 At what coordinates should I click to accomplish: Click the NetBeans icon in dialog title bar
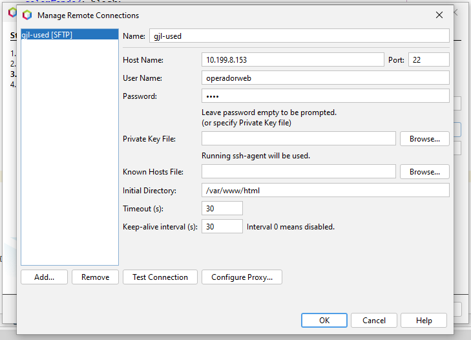(x=27, y=15)
